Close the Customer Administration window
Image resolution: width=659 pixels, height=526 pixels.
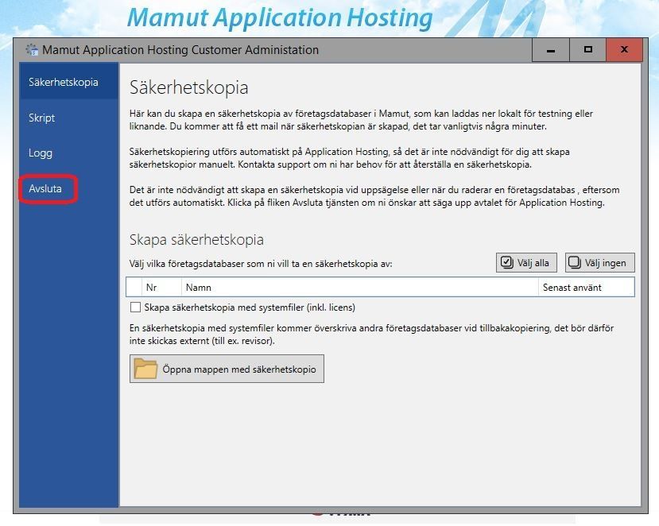pos(625,49)
